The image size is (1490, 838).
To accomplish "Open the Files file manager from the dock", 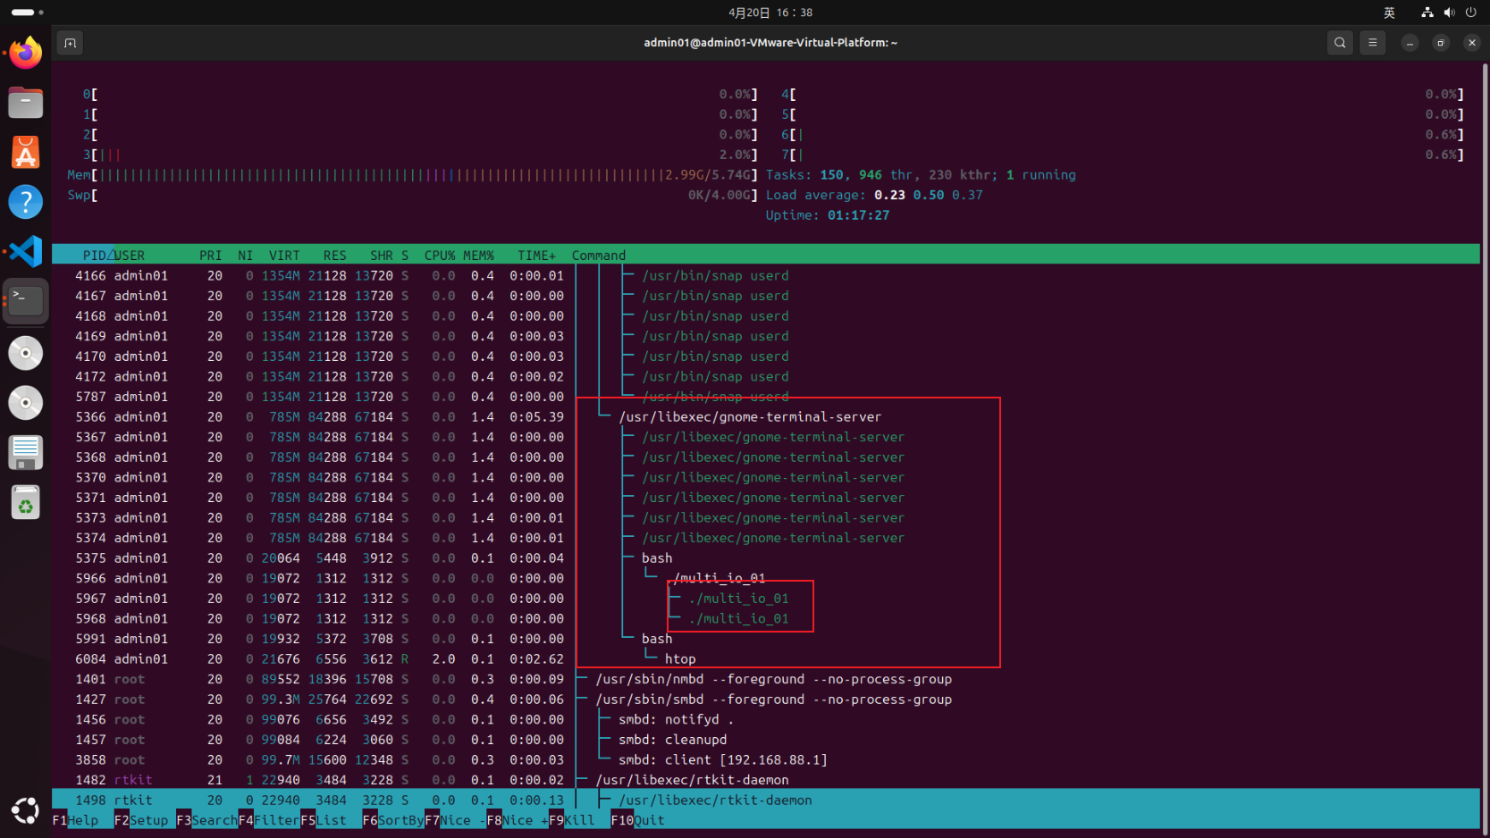I will [x=25, y=102].
